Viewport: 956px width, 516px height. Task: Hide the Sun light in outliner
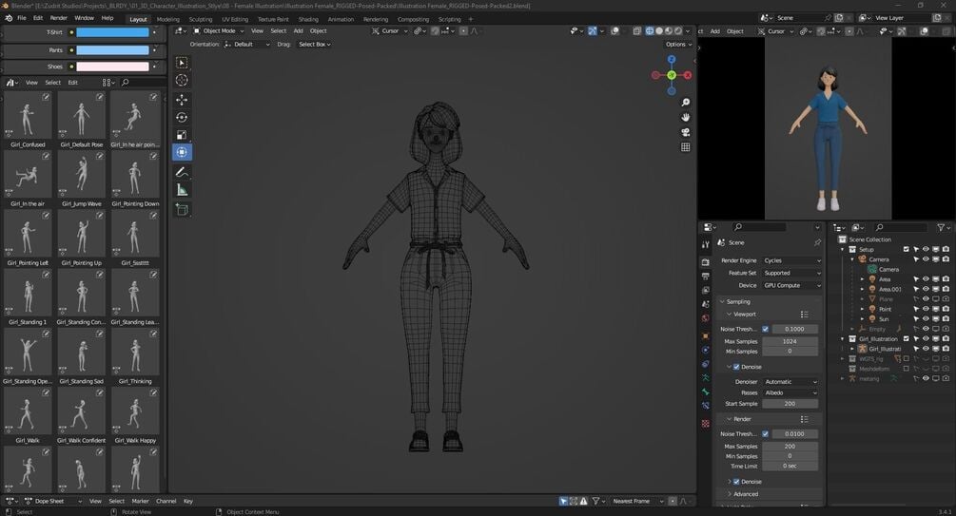point(926,319)
